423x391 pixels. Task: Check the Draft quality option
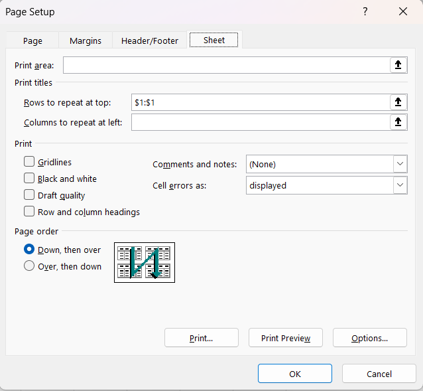pos(29,195)
